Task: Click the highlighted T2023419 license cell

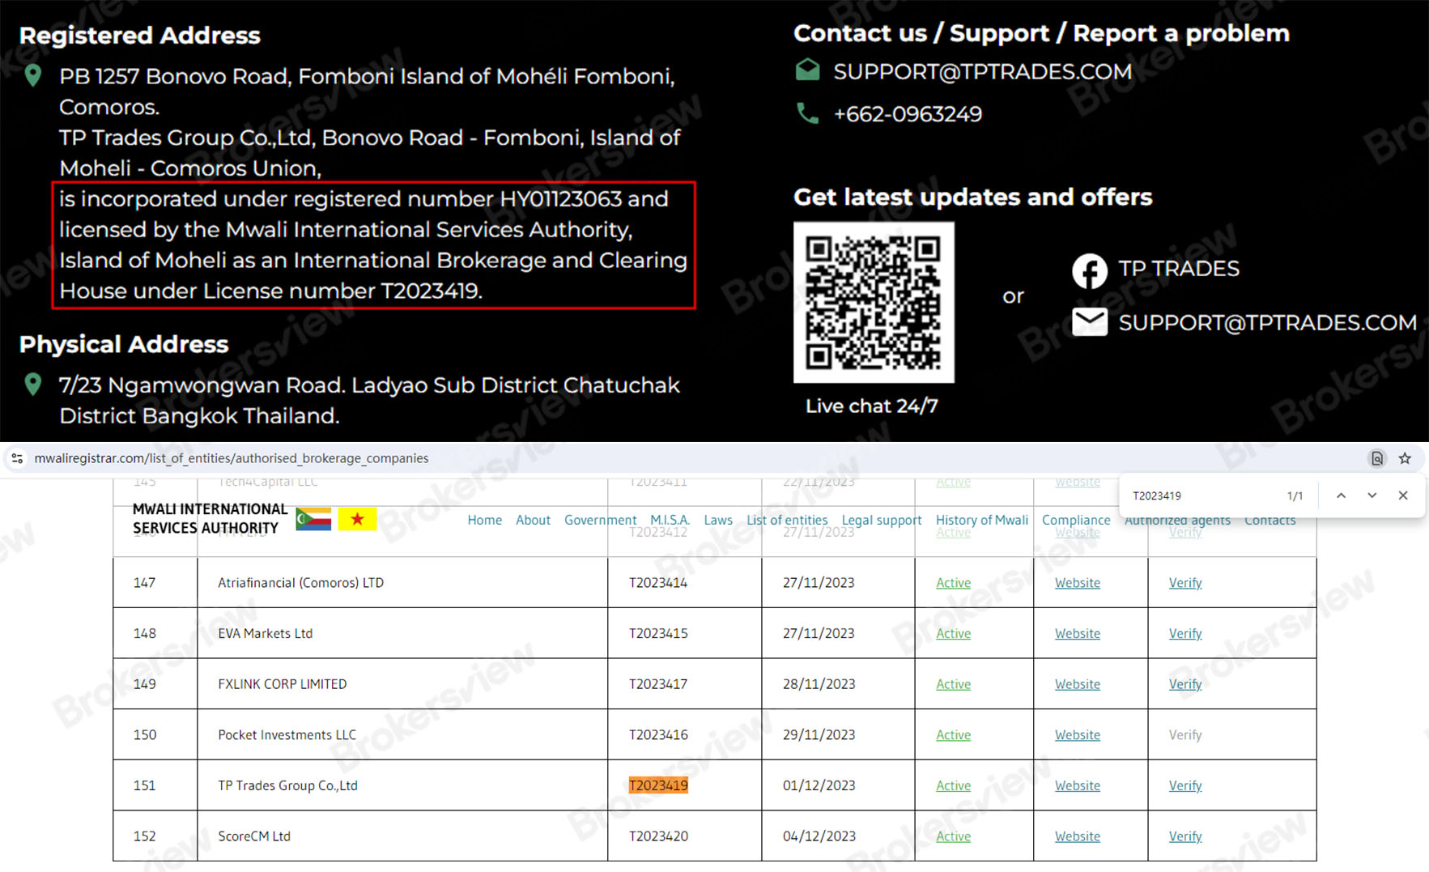Action: pyautogui.click(x=658, y=785)
